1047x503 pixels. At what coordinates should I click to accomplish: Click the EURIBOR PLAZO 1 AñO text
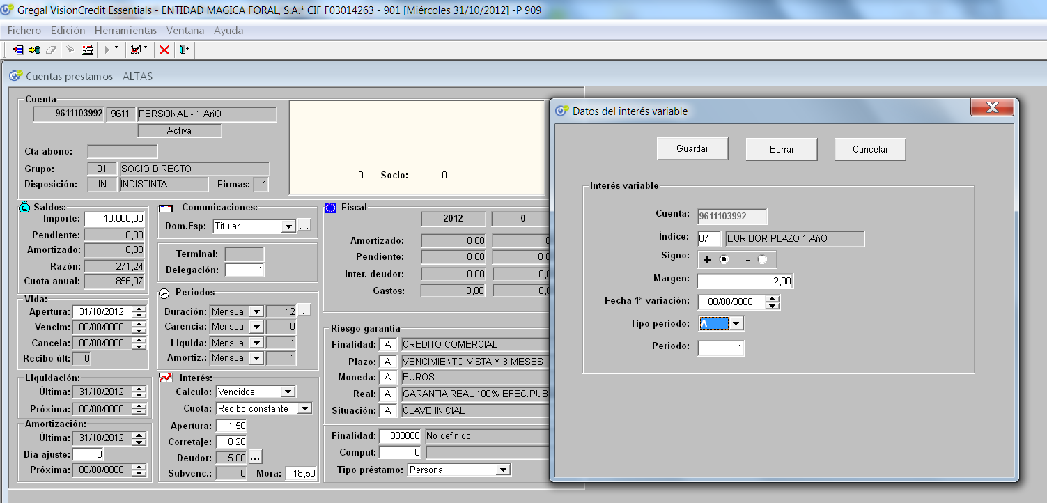pos(777,238)
